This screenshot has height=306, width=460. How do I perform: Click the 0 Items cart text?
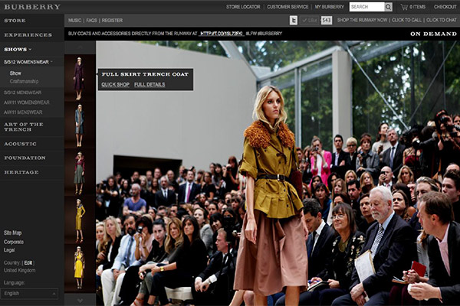click(x=418, y=7)
